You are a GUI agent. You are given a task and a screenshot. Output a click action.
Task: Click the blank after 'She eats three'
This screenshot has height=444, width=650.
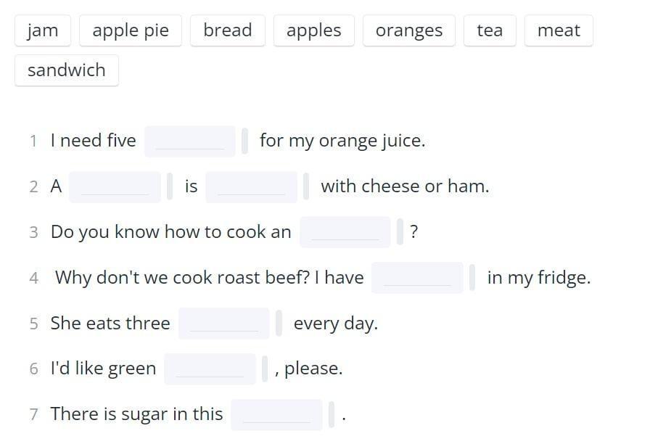coord(224,324)
